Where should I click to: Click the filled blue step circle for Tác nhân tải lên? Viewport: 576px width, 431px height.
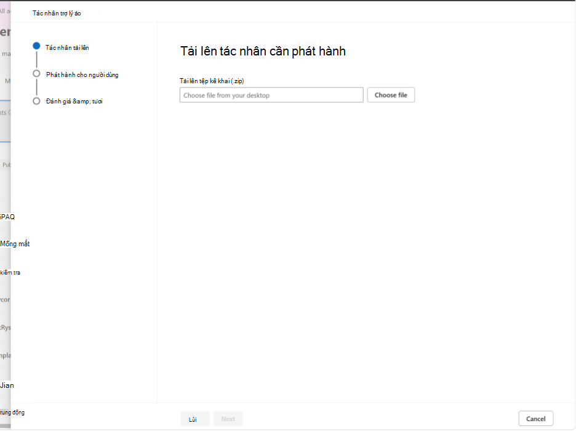[x=36, y=46]
